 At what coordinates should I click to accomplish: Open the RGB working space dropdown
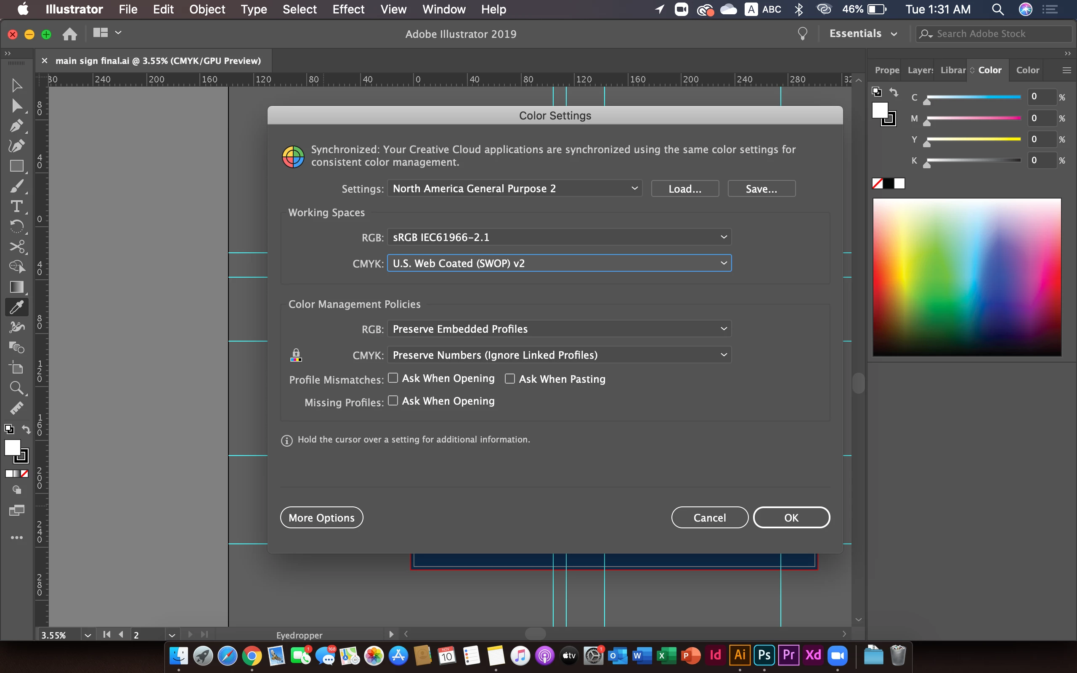(559, 237)
